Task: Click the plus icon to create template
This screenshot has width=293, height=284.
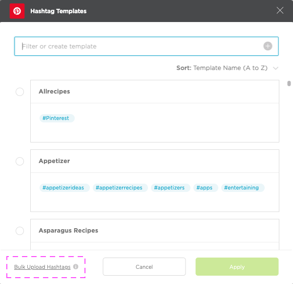Action: click(268, 46)
